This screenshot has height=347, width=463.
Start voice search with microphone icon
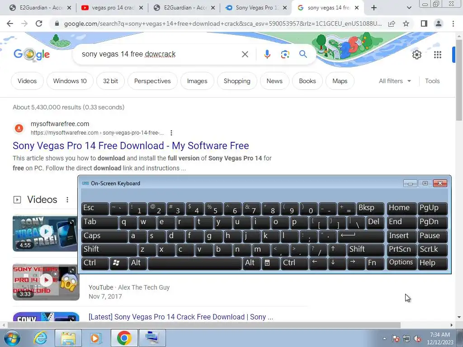[267, 54]
